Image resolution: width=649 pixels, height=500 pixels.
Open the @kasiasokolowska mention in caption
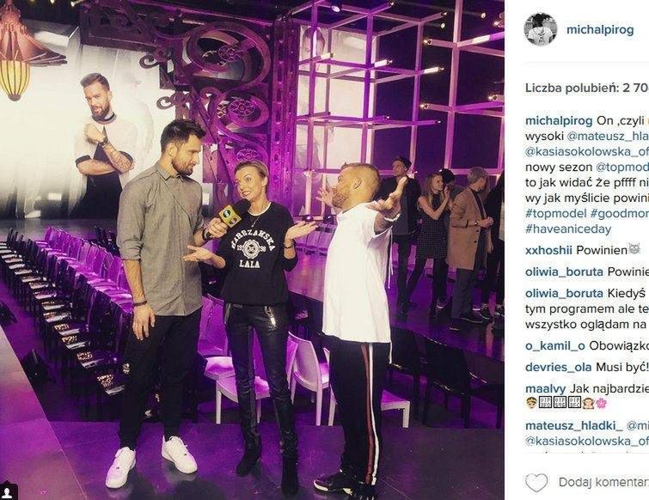[587, 152]
